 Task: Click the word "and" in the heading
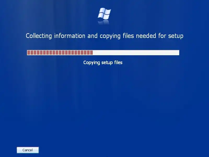pyautogui.click(x=92, y=36)
